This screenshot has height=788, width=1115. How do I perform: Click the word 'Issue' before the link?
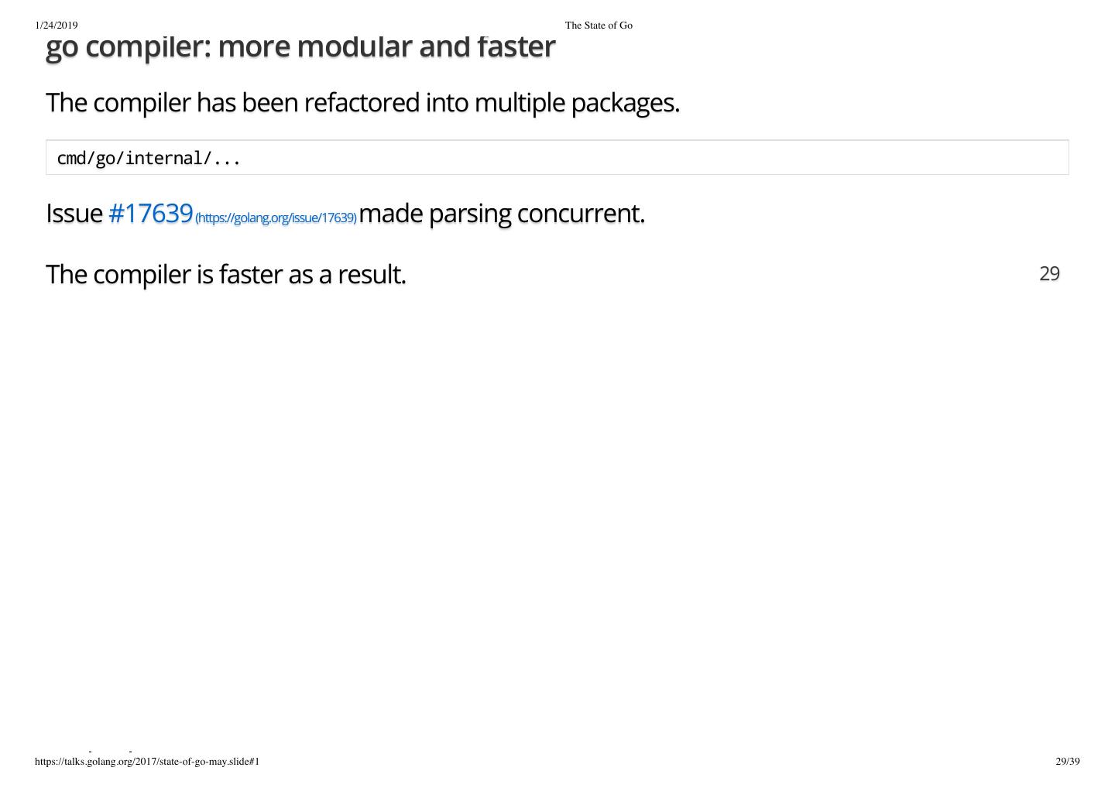74,213
